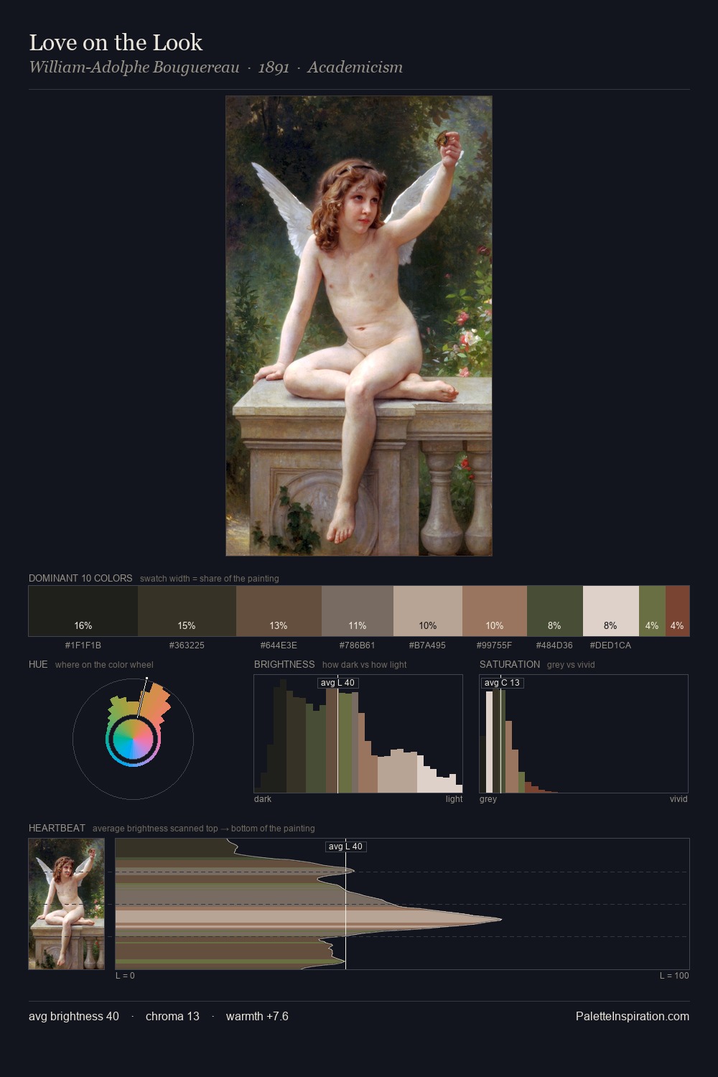Screen dimensions: 718x1077
Task: Click hex code #1F1F1B
Action: 83,645
